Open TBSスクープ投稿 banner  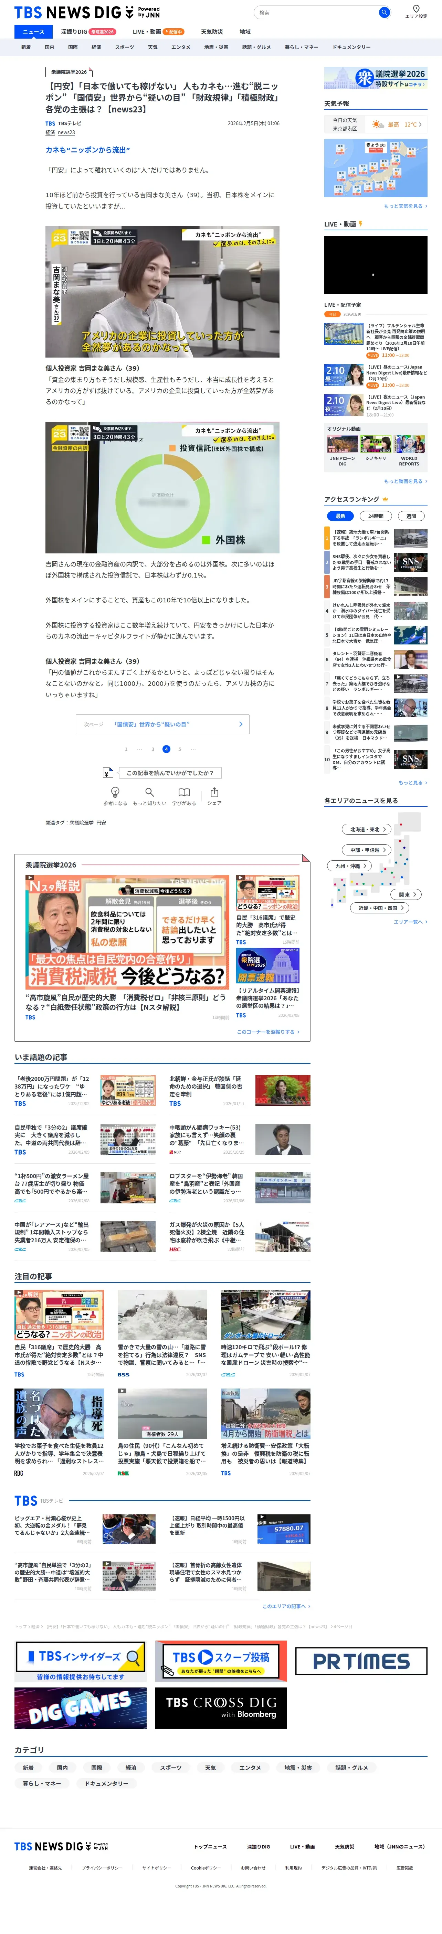coord(221,1662)
